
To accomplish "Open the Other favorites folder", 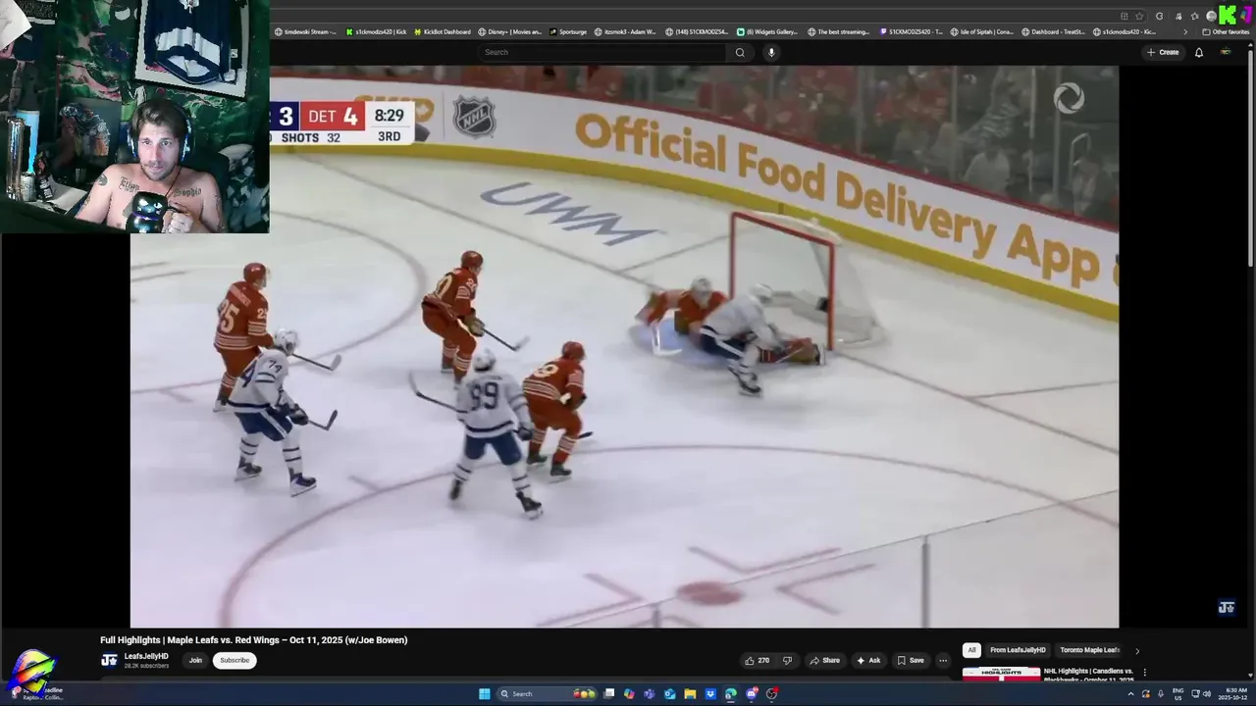I will (x=1226, y=31).
